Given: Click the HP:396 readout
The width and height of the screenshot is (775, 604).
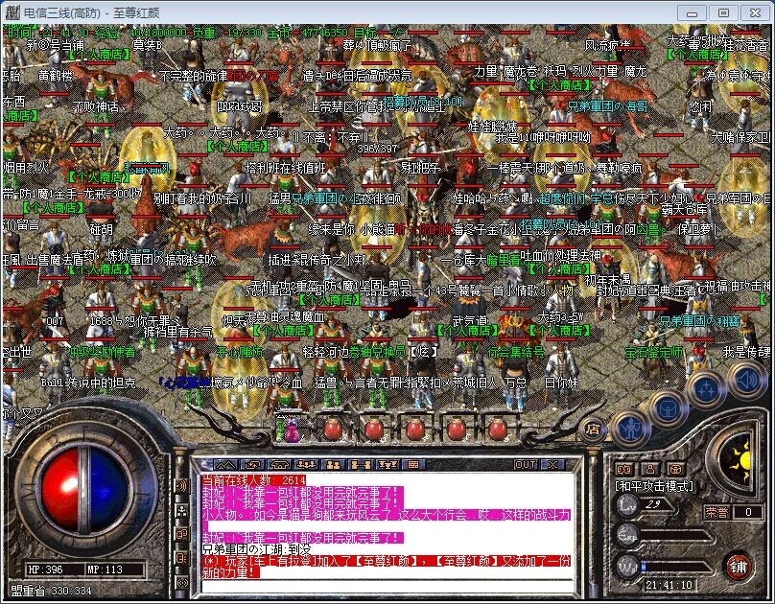Looking at the screenshot, I should [45, 569].
